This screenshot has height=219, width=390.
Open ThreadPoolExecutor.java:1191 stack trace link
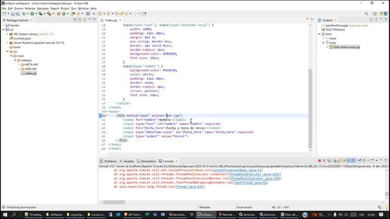click(254, 175)
